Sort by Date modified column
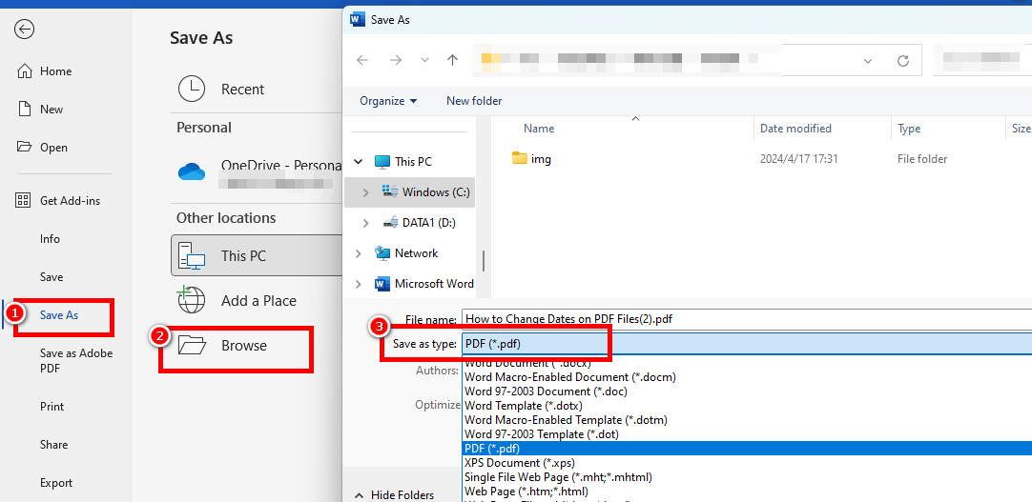 click(x=795, y=129)
